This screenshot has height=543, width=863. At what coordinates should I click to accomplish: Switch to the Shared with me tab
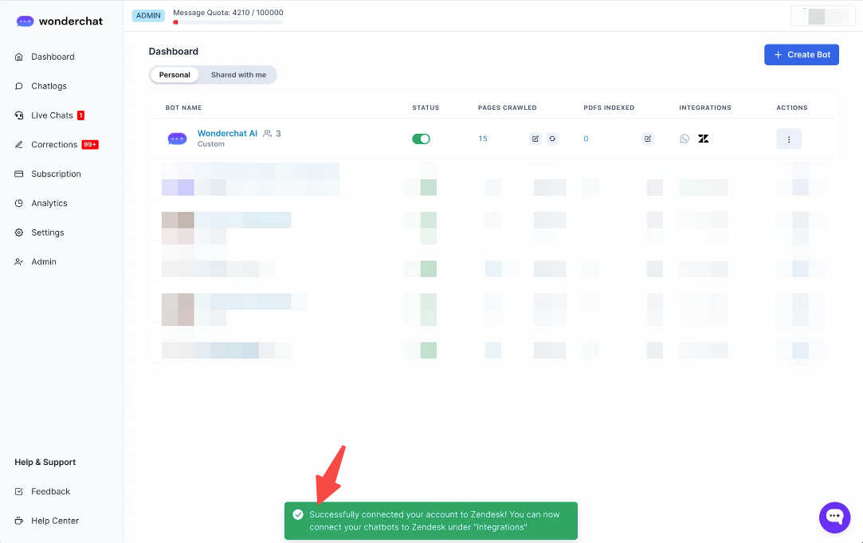[238, 75]
